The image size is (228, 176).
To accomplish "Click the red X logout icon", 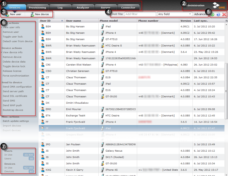I will (224, 14).
